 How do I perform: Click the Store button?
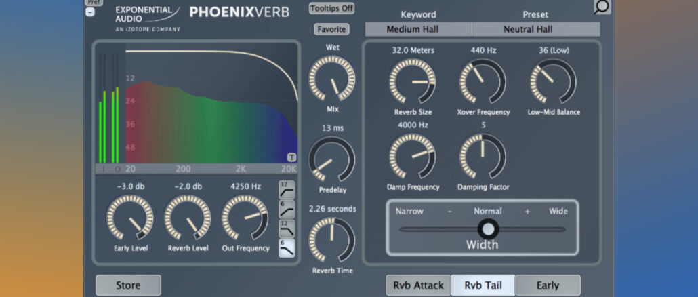pyautogui.click(x=128, y=285)
